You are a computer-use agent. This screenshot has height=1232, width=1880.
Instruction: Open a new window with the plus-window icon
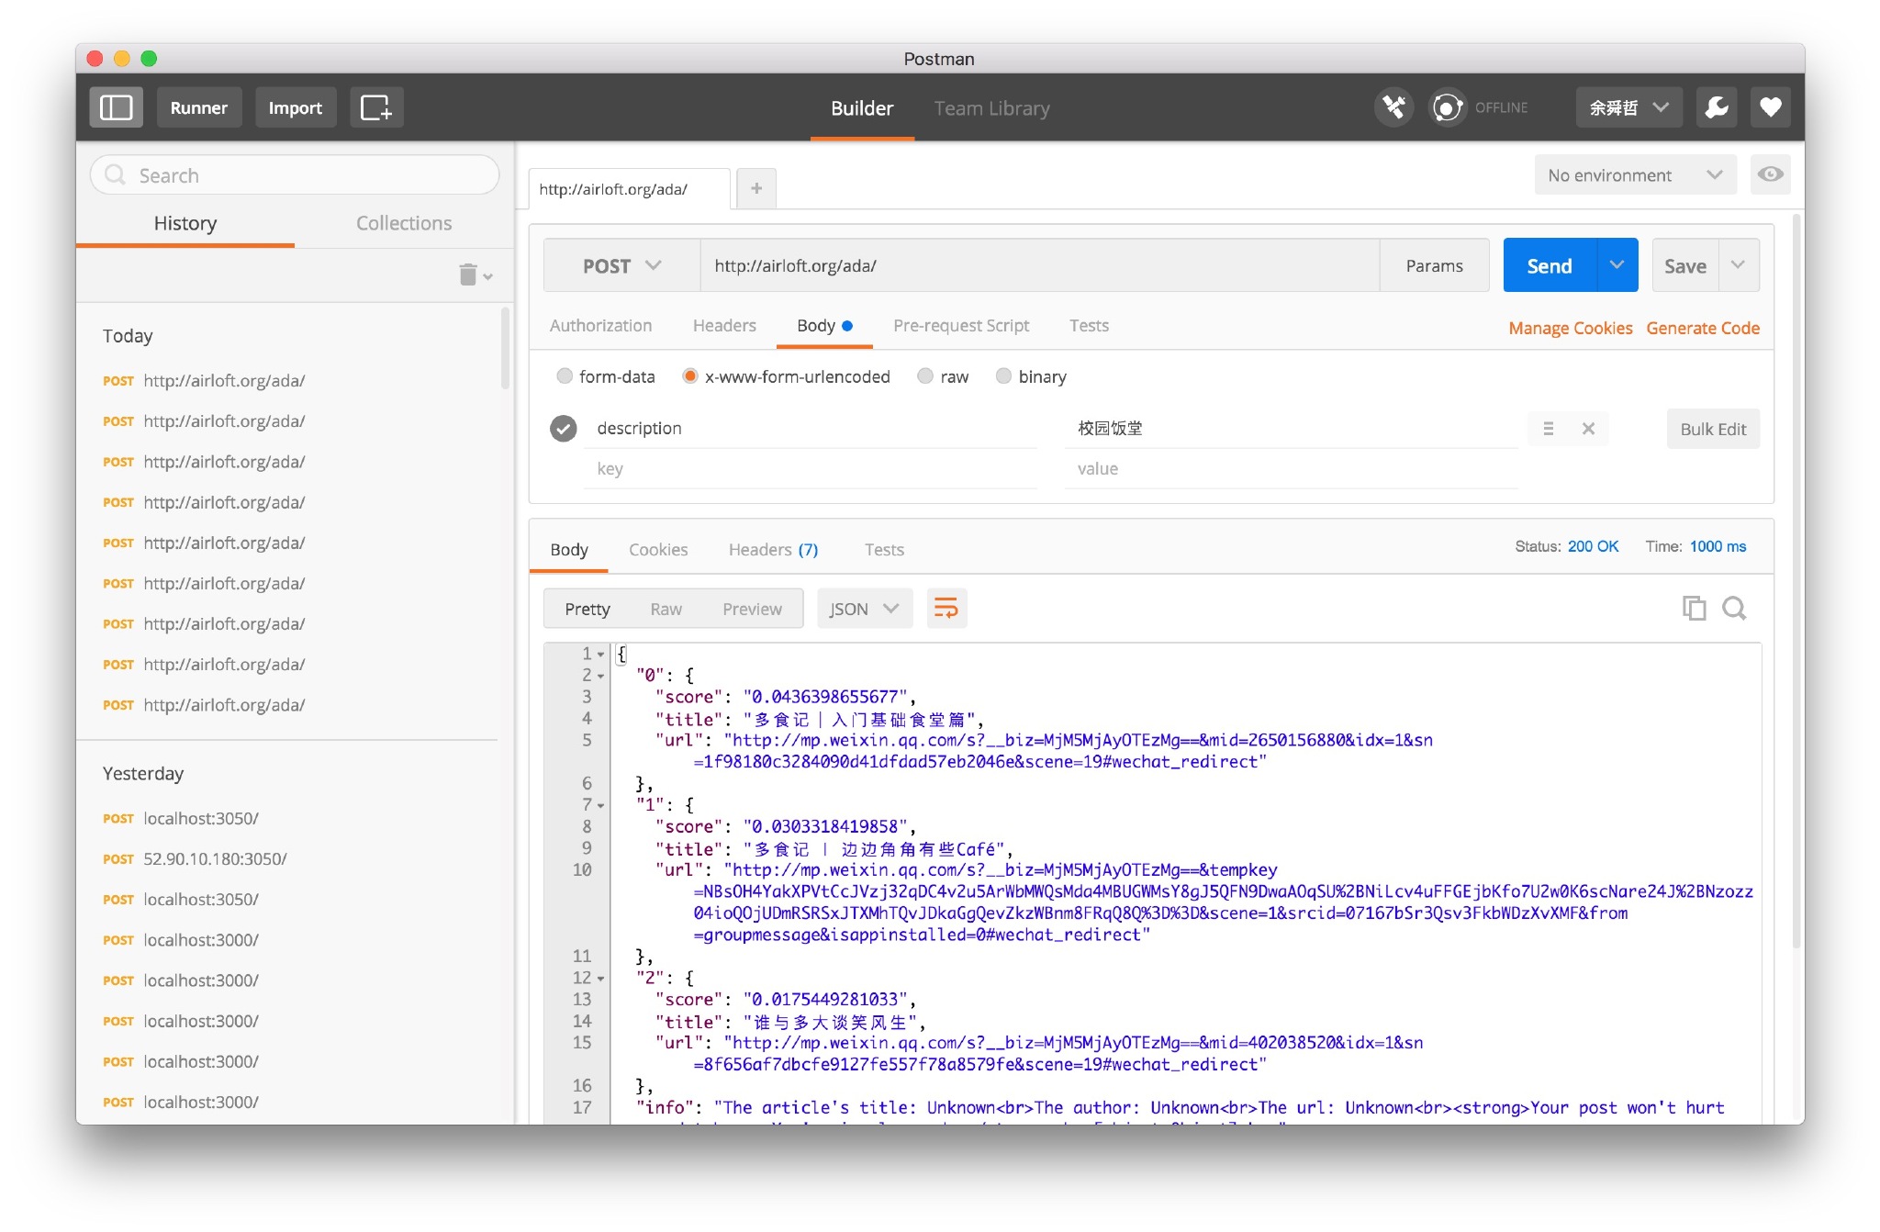375,107
